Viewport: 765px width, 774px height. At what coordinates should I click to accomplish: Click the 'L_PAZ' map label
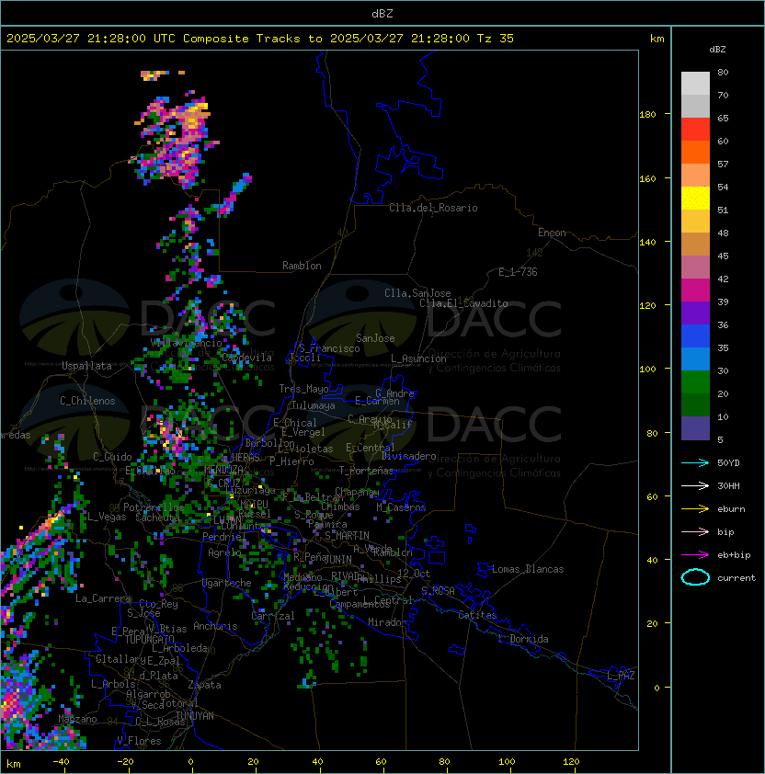tap(621, 676)
